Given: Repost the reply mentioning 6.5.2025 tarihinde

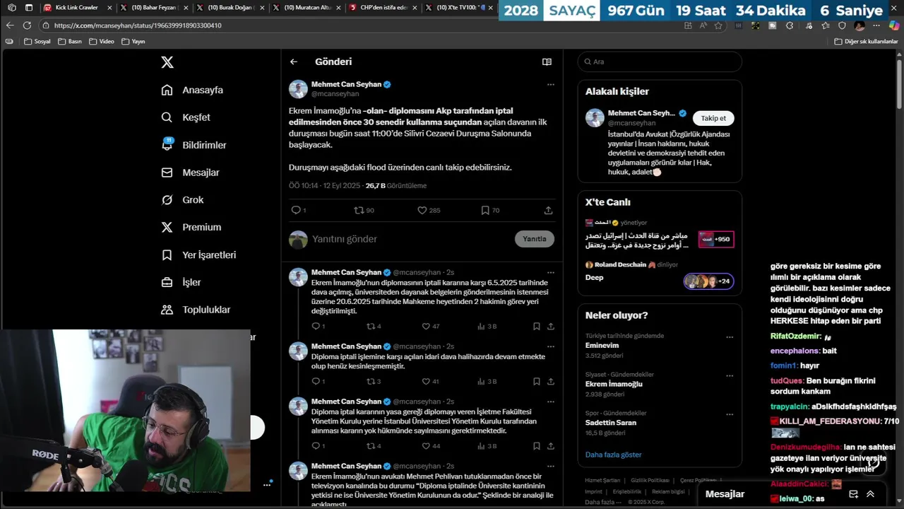Looking at the screenshot, I should tap(374, 326).
